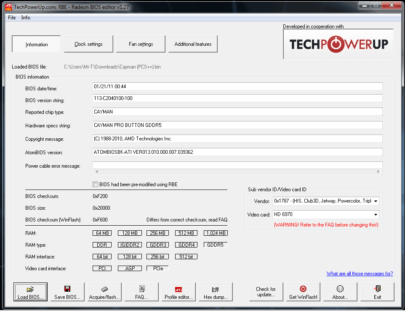Click the red WARNING FAQ notice
The image size is (405, 311).
(326, 225)
